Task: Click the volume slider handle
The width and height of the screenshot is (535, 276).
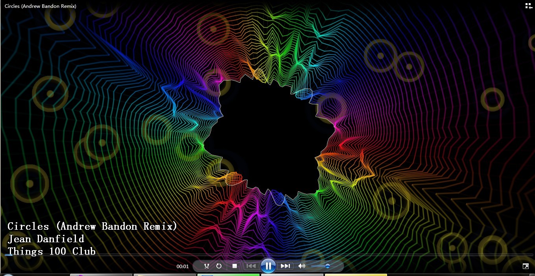Action: [x=327, y=266]
